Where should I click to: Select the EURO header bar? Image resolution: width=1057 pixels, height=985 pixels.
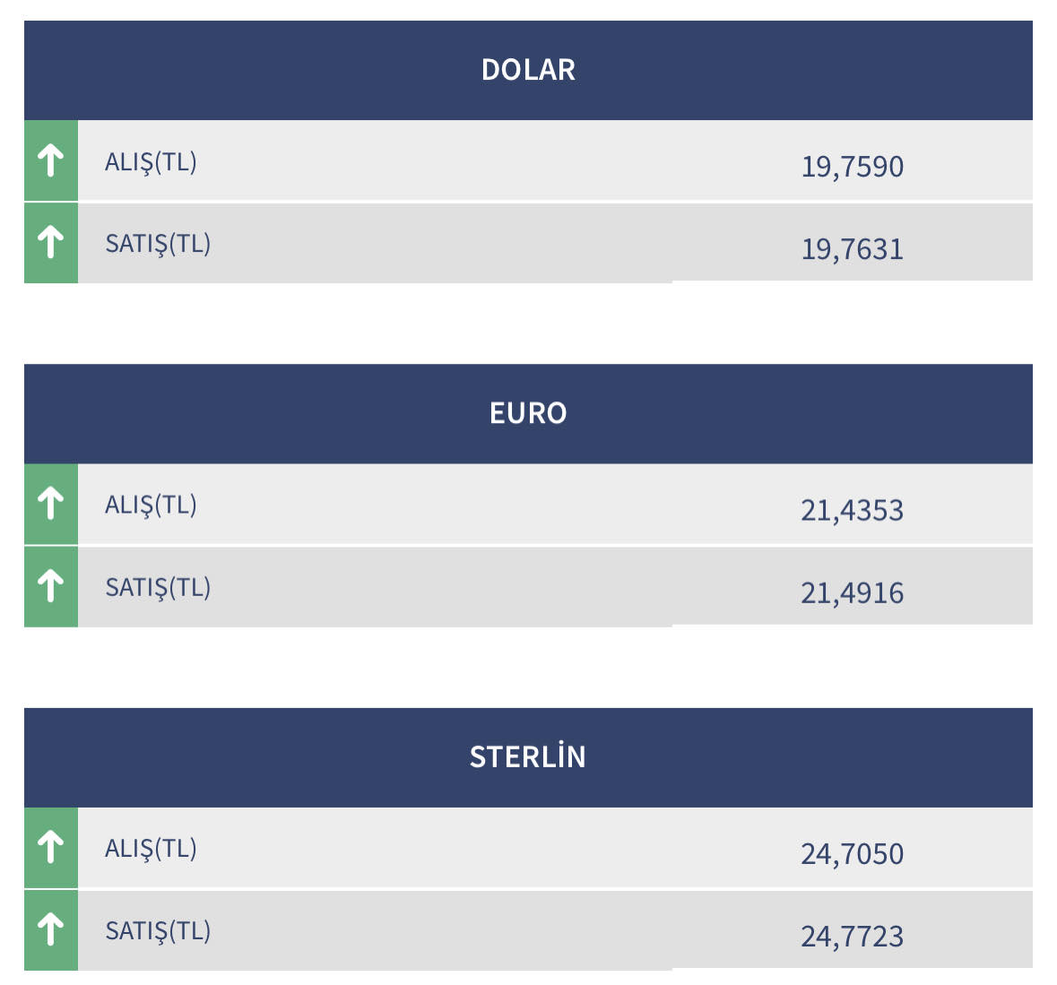coord(528,413)
